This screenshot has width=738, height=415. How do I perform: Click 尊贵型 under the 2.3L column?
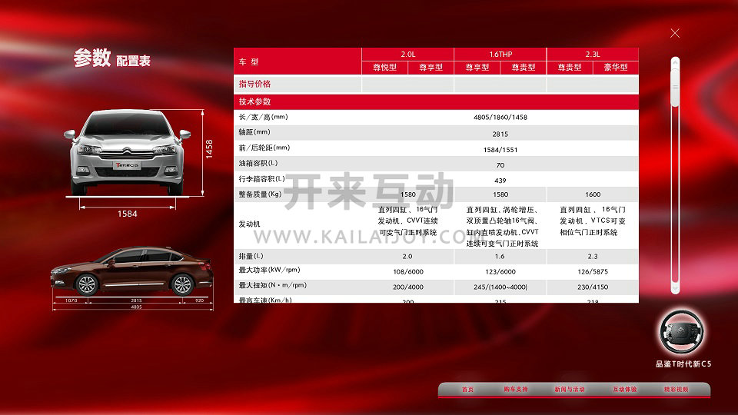570,68
